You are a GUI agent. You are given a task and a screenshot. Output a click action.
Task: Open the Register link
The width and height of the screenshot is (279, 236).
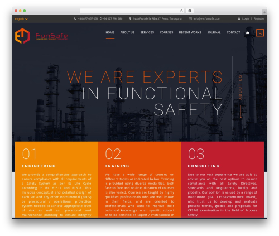(x=259, y=18)
